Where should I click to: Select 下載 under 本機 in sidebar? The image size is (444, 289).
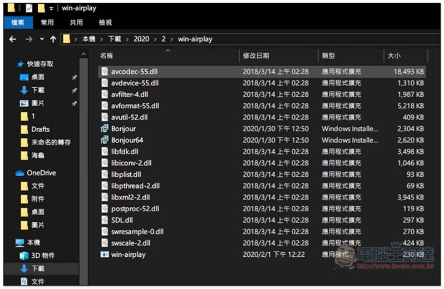click(x=38, y=268)
